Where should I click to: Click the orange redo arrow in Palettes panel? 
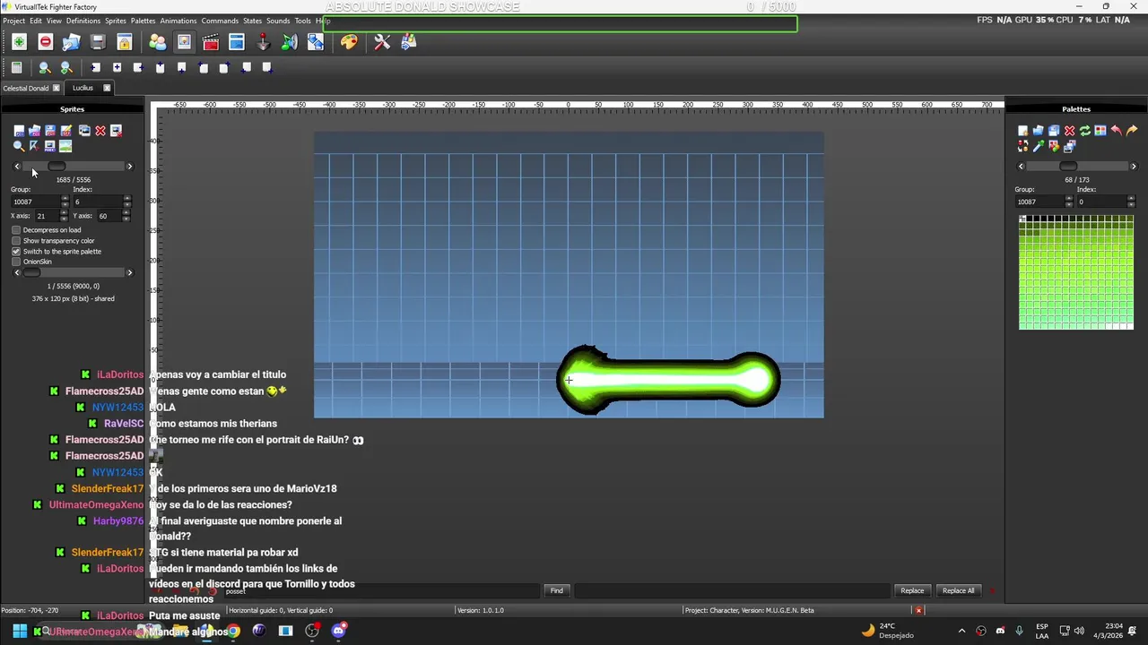[x=1132, y=131]
